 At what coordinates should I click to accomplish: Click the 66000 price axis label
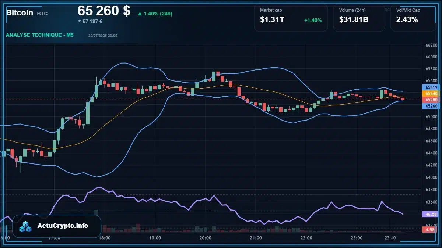tap(431, 57)
